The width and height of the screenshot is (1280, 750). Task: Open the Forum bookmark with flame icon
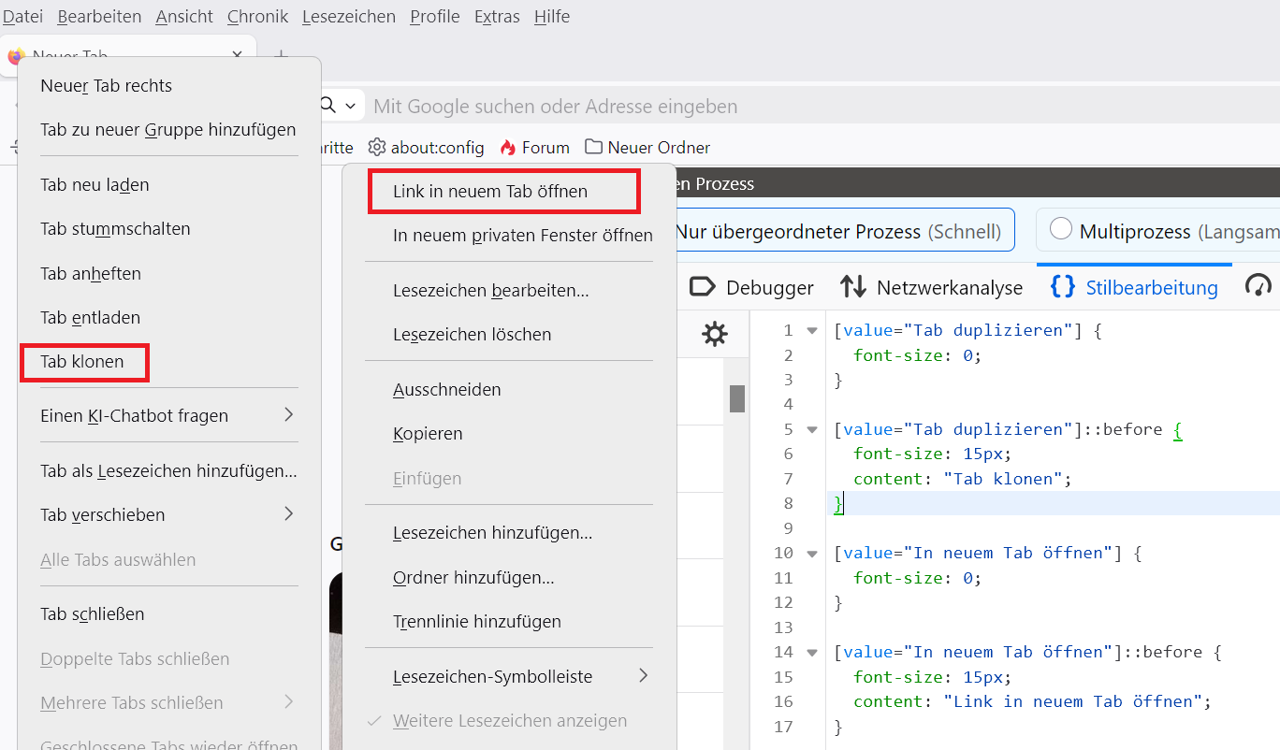coord(534,148)
